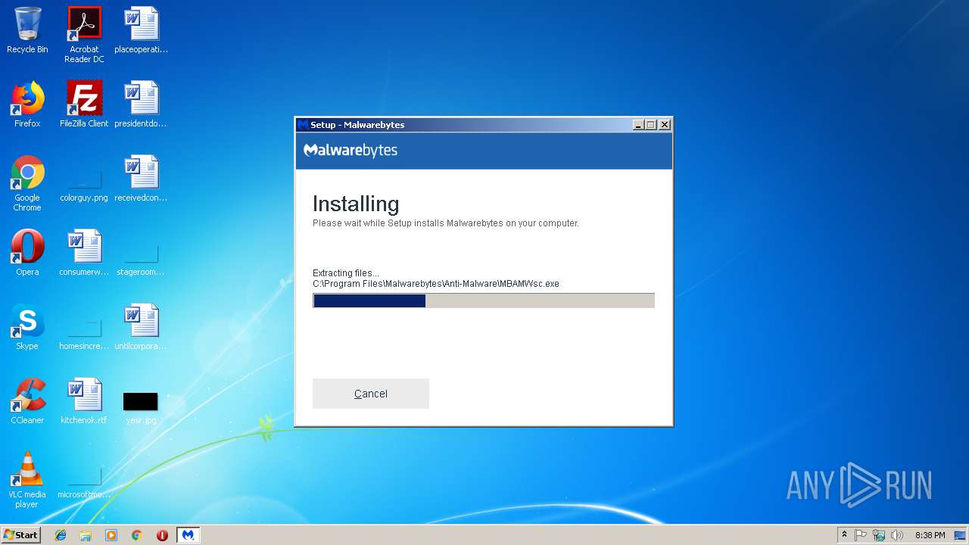This screenshot has height=545, width=969.
Task: Cancel the Malwarebytes installation
Action: click(371, 394)
